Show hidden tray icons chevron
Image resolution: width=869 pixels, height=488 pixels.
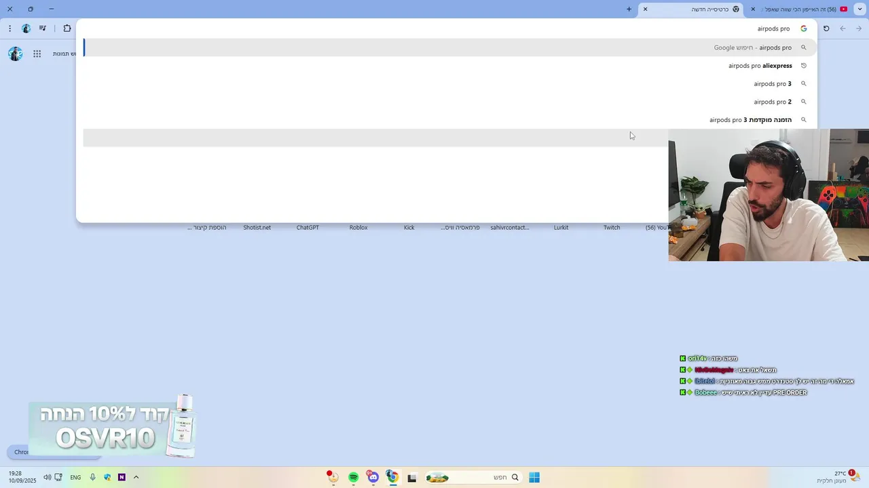tap(136, 477)
